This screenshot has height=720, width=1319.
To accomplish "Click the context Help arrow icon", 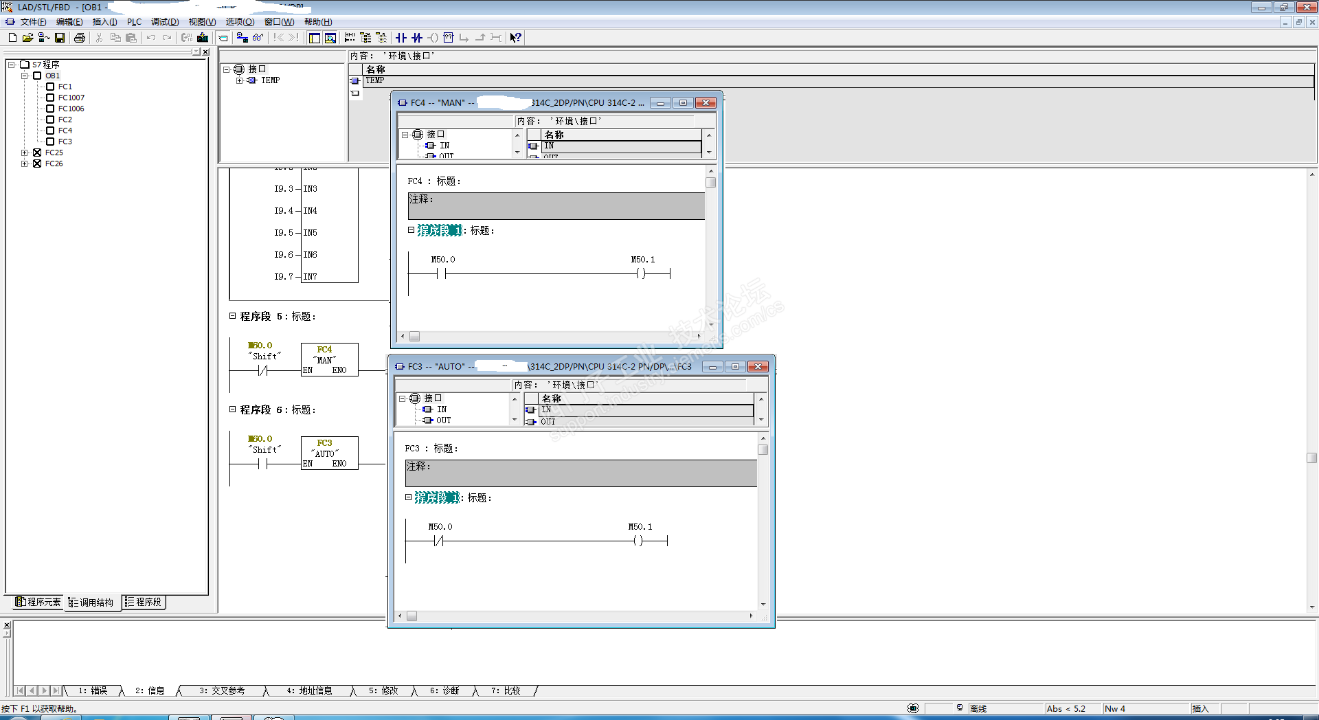I will [515, 38].
